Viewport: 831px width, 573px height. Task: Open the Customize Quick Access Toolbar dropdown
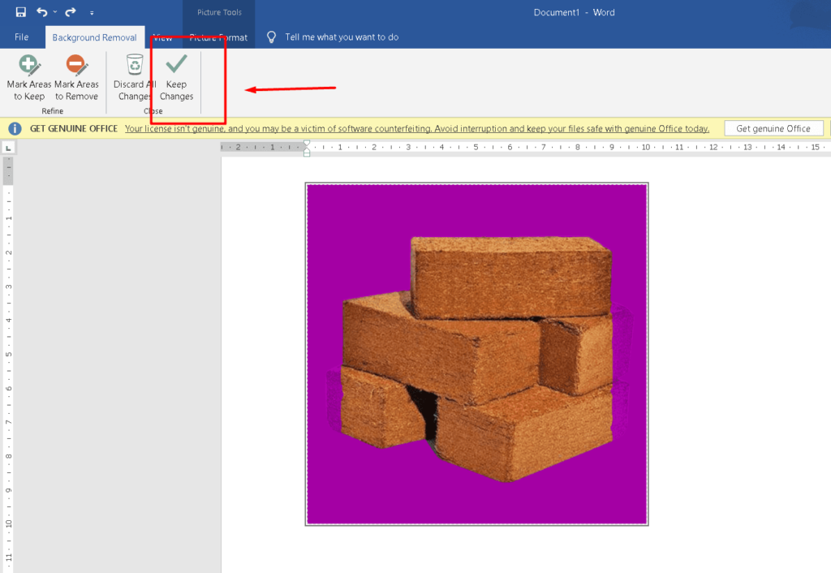[92, 13]
